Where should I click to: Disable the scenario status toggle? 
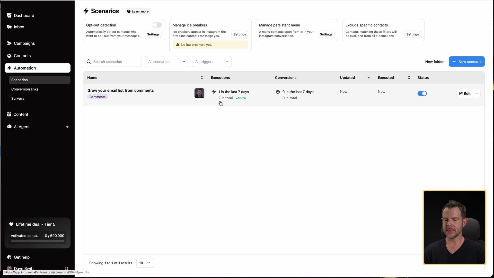point(422,93)
